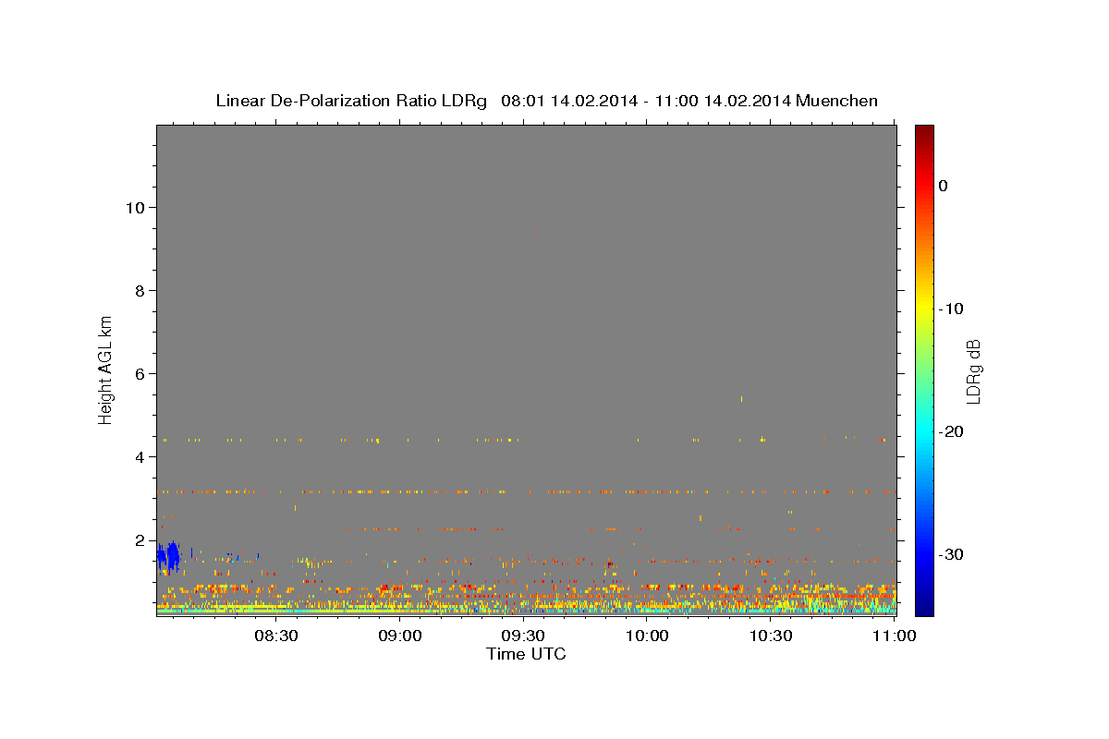The height and width of the screenshot is (739, 1109).
Task: Click the '11:00' time axis label
Action: 894,636
